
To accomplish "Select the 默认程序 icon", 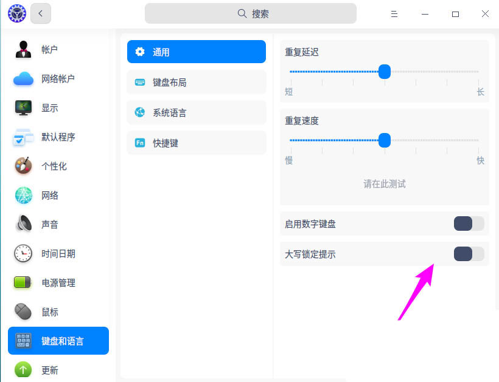I will pos(23,137).
